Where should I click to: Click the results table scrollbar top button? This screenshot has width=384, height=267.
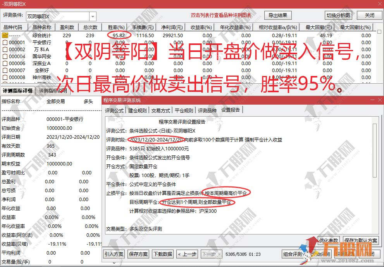tap(379, 32)
